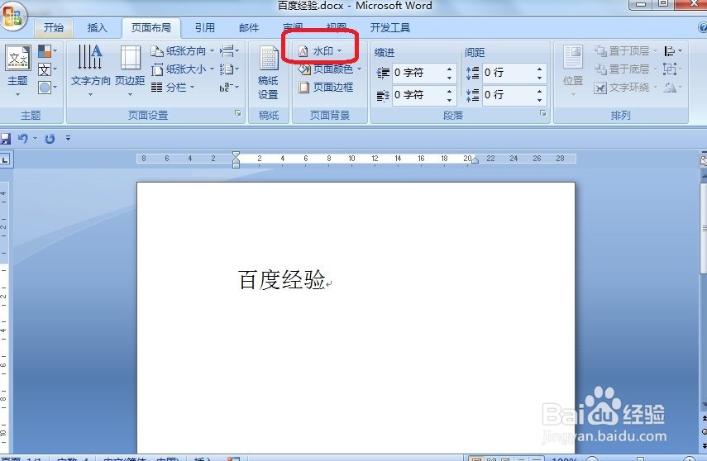The height and width of the screenshot is (461, 707).
Task: Switch to the 开发工具 tab
Action: pyautogui.click(x=390, y=28)
